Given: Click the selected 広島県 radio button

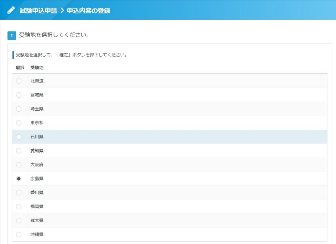Looking at the screenshot, I should (x=19, y=179).
